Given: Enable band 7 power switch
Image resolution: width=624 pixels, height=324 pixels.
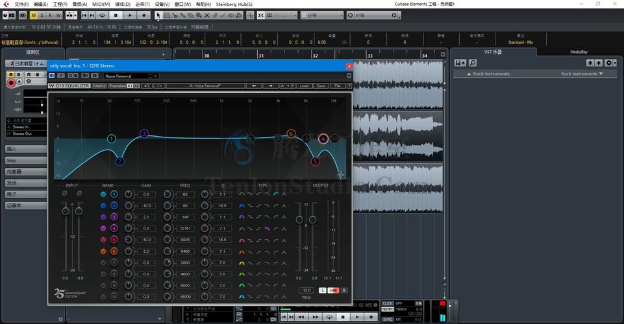Looking at the screenshot, I should tap(103, 263).
